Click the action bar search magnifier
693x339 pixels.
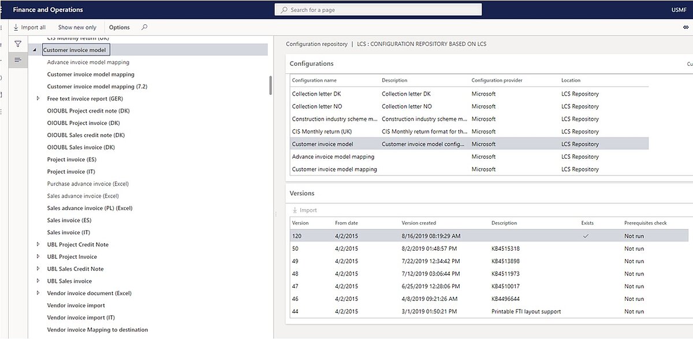pyautogui.click(x=144, y=27)
